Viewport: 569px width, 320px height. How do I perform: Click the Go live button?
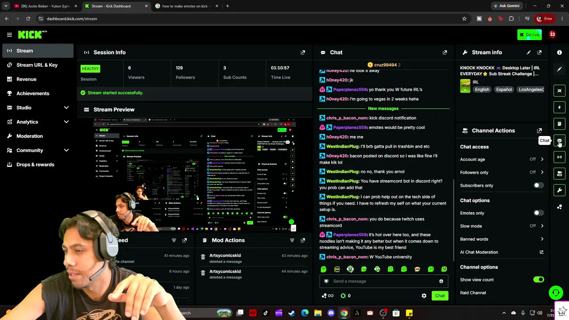click(x=529, y=35)
